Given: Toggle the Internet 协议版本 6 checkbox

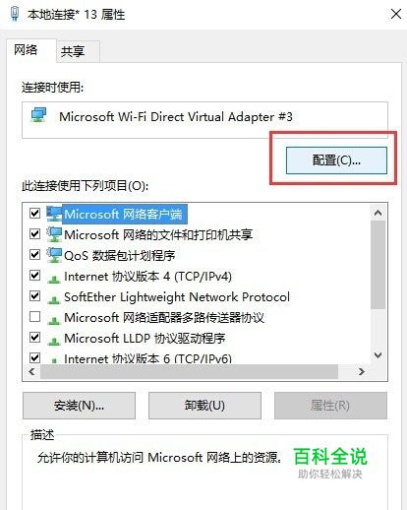Looking at the screenshot, I should coord(34,357).
